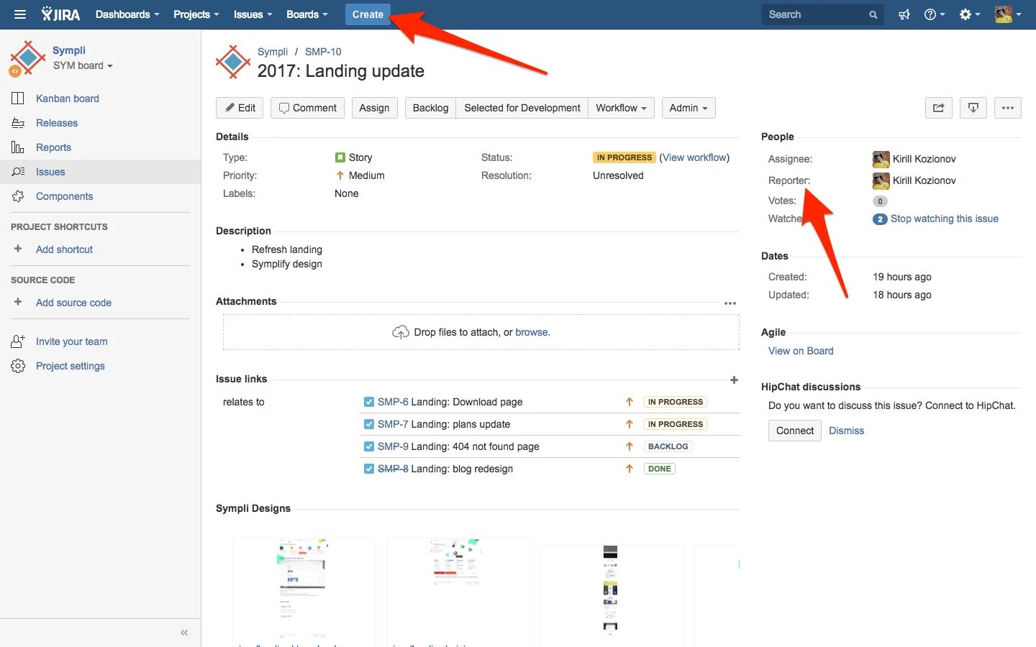Open the hamburger sidebar menu
This screenshot has width=1036, height=647.
coord(20,14)
